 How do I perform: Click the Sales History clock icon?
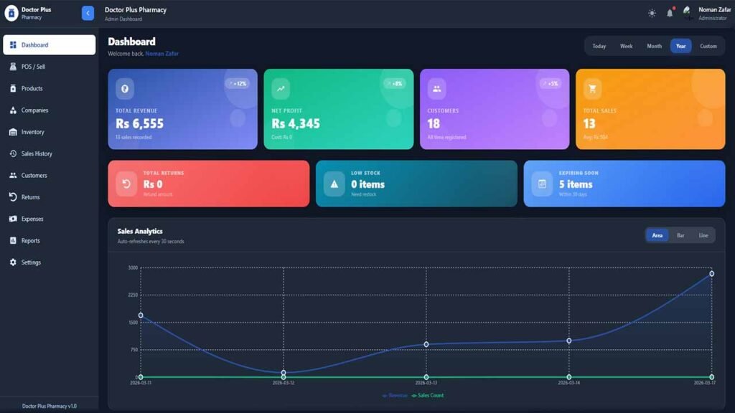point(13,153)
